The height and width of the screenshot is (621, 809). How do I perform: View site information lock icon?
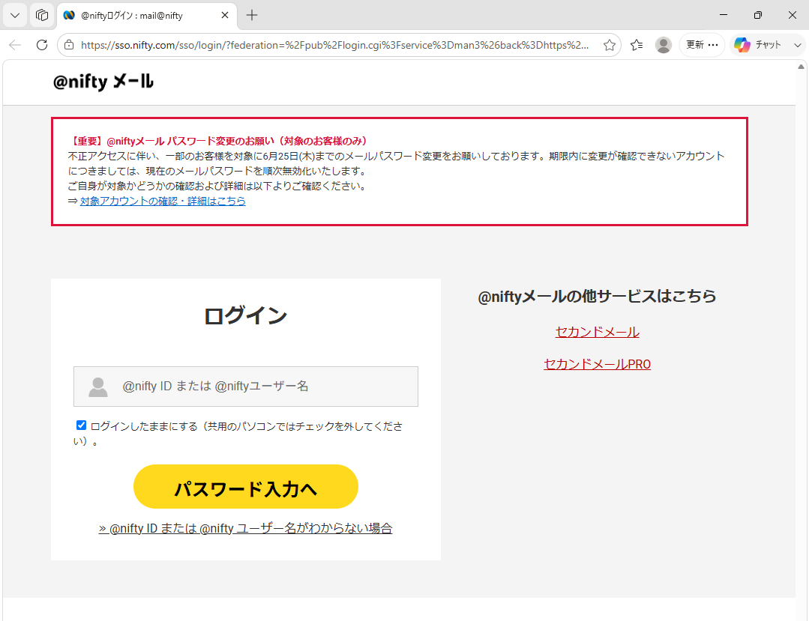coord(69,45)
